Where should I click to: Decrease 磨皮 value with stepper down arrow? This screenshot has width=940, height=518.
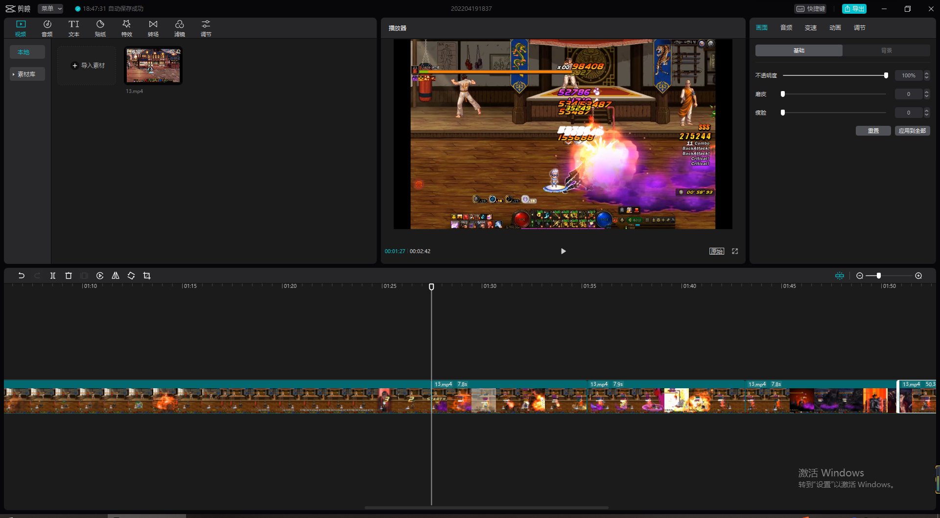click(927, 96)
